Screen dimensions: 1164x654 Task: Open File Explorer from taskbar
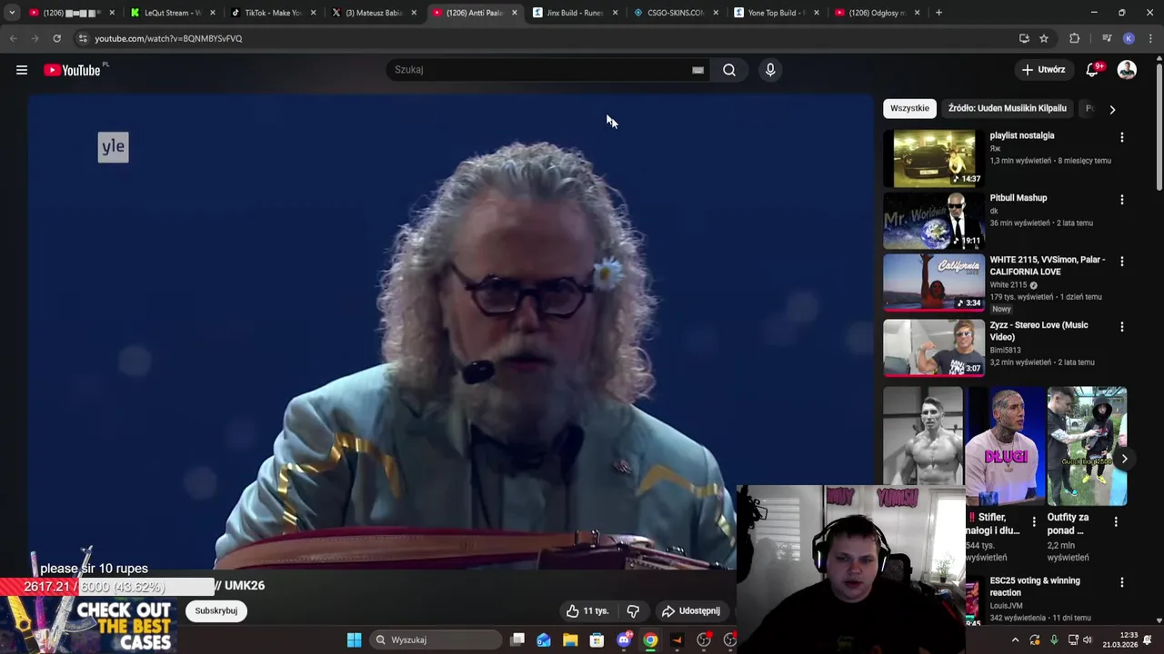(570, 640)
